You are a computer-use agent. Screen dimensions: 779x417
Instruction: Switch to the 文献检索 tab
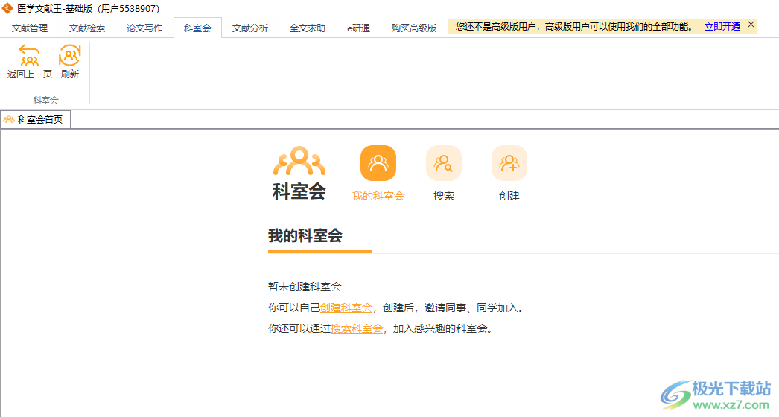click(87, 28)
